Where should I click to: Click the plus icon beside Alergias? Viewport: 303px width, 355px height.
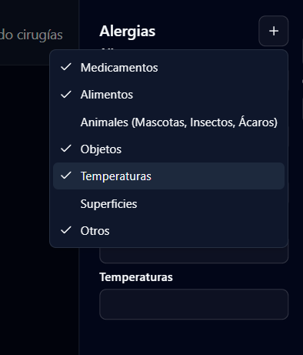pyautogui.click(x=274, y=31)
